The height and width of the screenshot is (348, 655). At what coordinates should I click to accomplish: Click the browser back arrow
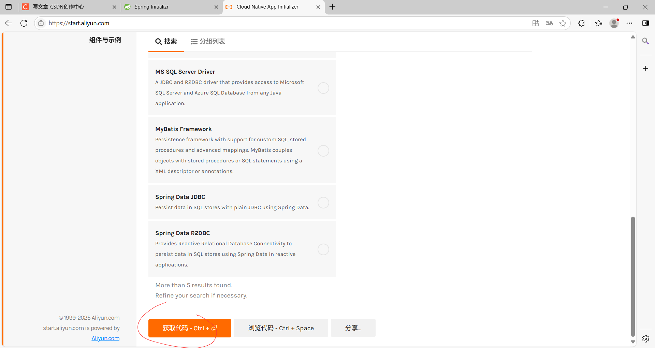[x=9, y=23]
